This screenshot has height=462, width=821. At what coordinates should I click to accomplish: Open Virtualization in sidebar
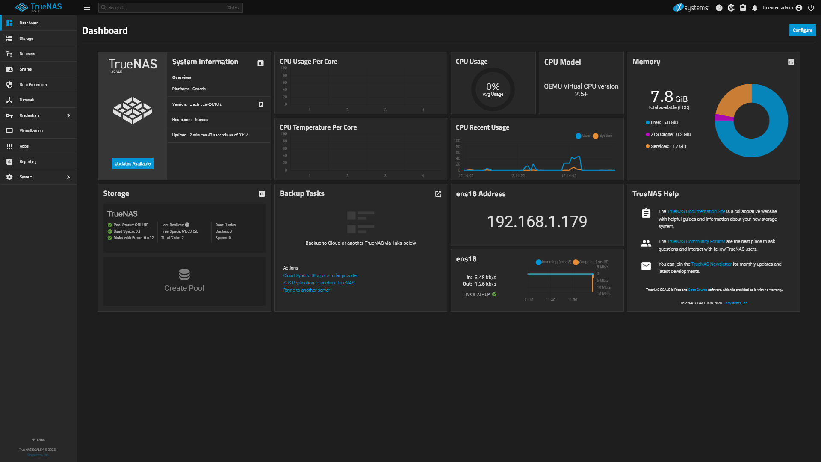tap(31, 131)
